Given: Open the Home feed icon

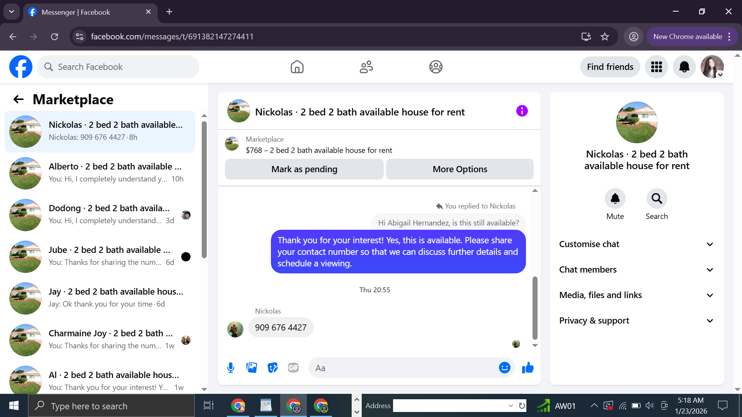Looking at the screenshot, I should tap(297, 67).
